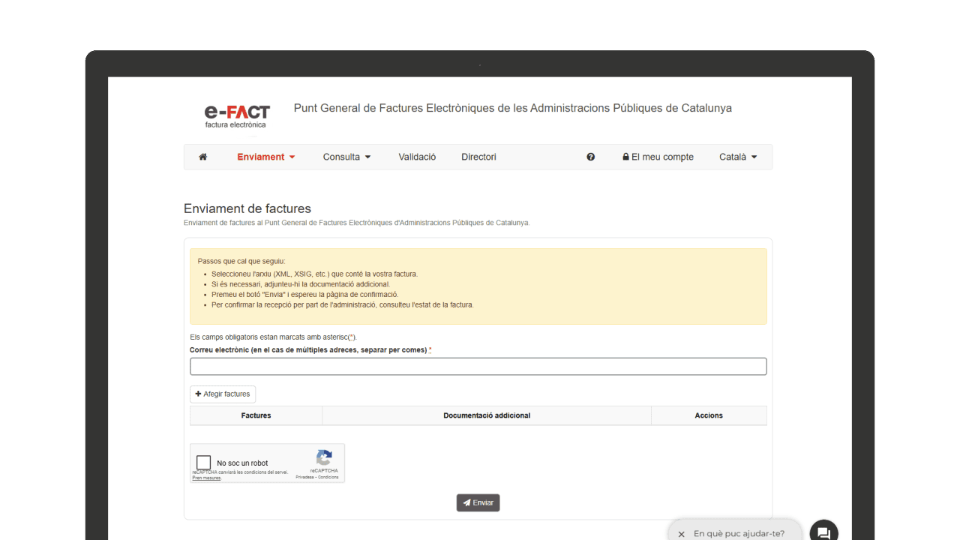Dismiss the chat prompt with the X
Screen dimensions: 960x540
click(681, 534)
